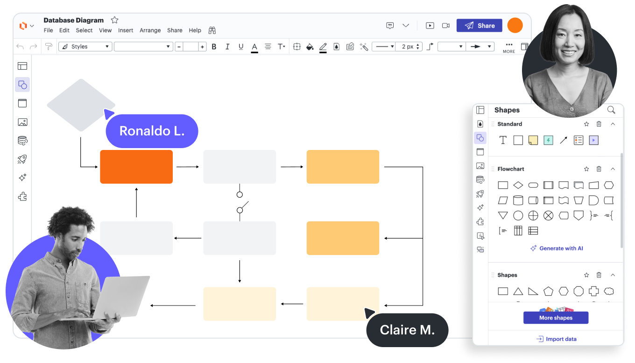
Task: Toggle bold text formatting
Action: (214, 47)
